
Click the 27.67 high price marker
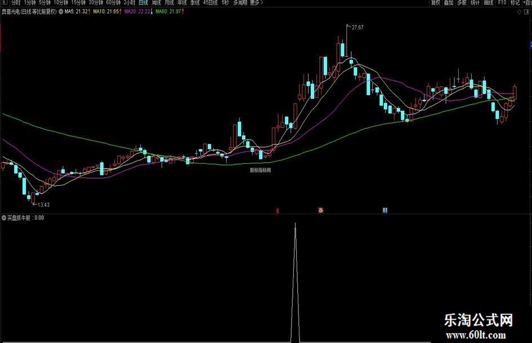click(357, 28)
